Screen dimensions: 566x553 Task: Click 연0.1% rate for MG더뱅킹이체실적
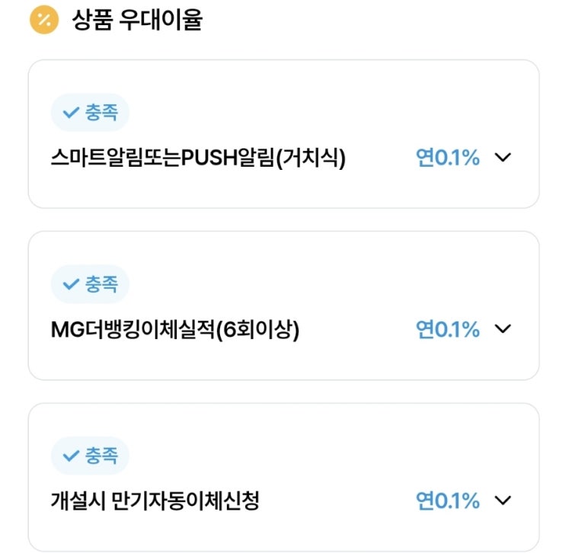click(x=448, y=329)
